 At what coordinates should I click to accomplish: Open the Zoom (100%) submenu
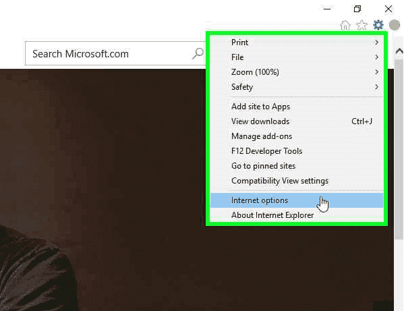click(x=297, y=72)
